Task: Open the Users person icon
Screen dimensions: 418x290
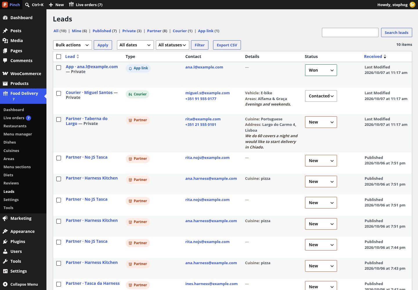Action: 5,251
